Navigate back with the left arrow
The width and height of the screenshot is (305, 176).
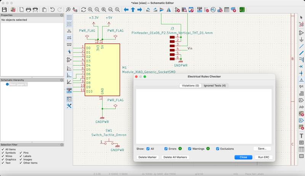[x=126, y=10]
